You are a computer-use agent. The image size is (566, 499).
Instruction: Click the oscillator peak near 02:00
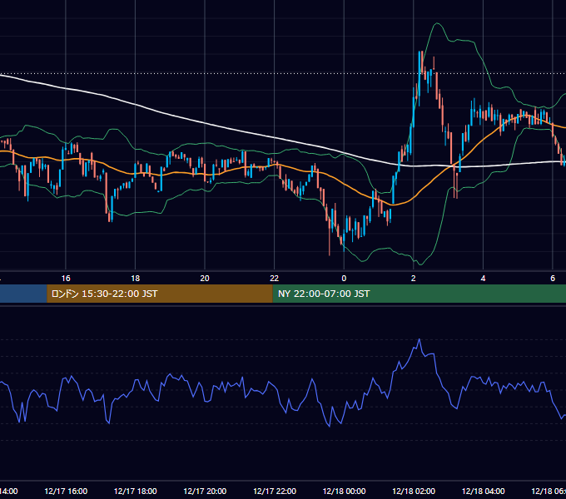click(419, 339)
